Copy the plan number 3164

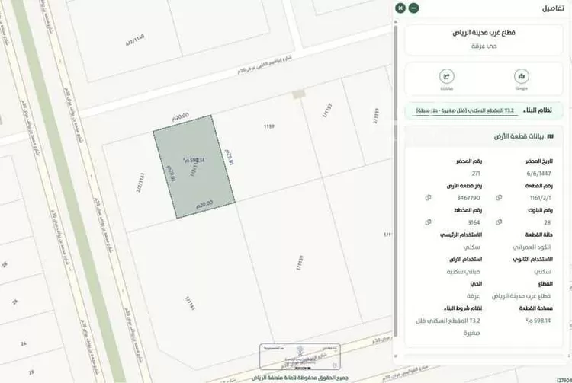click(428, 222)
